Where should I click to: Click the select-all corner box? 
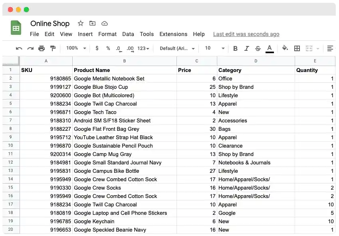(x=11, y=61)
